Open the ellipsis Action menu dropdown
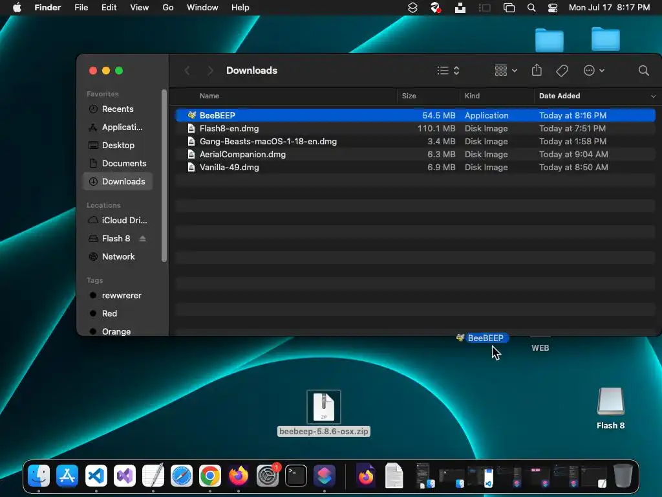This screenshot has height=497, width=662. 593,71
